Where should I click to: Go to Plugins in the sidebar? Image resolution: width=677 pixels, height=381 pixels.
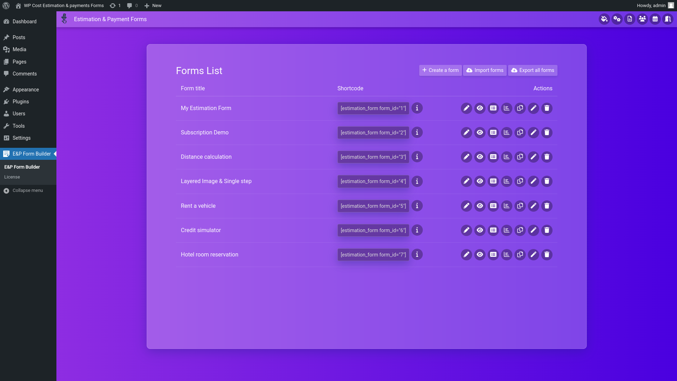tap(20, 102)
